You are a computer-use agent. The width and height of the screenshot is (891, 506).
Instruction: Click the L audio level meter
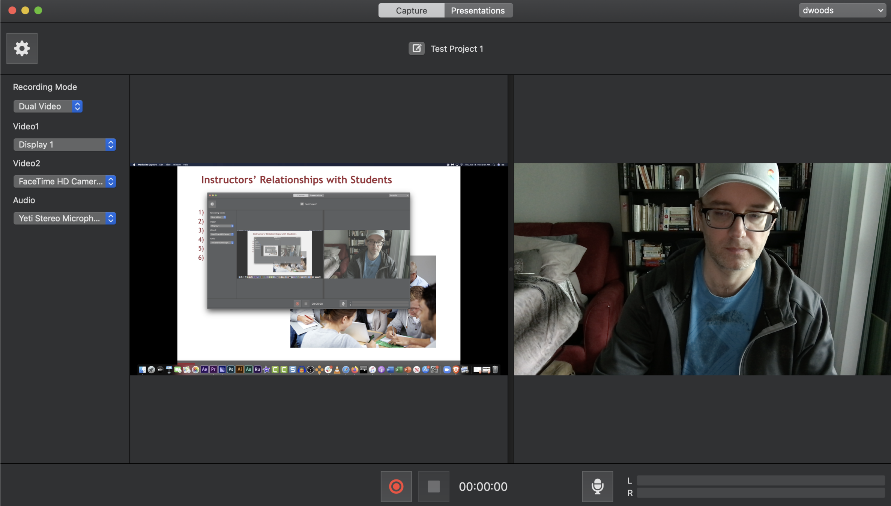point(760,481)
